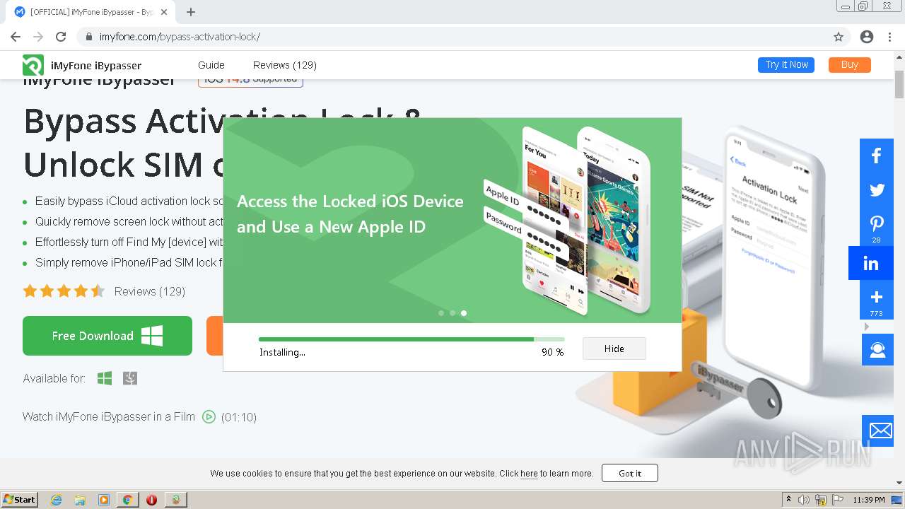
Task: Open Reviews (129) in navigation
Action: click(285, 65)
